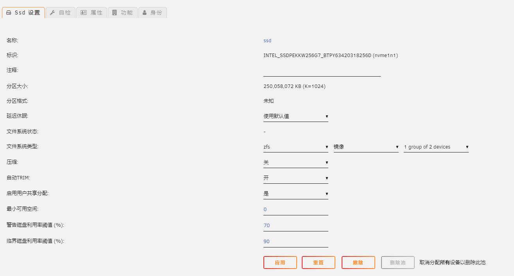Viewport: 514px width, 276px height.
Task: Edit the 警告磁盘利用率阈值 field
Action: (296, 226)
